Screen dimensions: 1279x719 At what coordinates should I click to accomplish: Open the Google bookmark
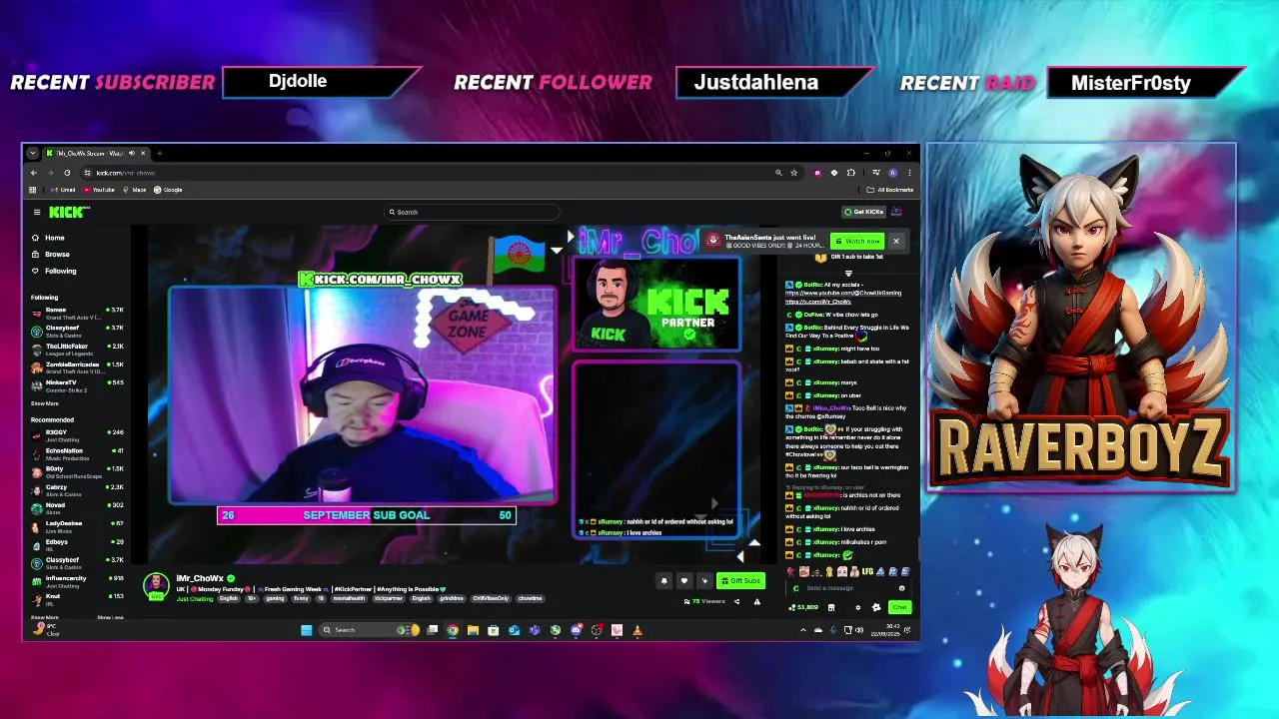[168, 190]
